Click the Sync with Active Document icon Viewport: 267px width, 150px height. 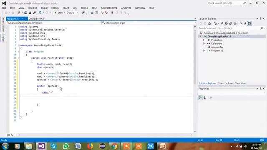(222, 24)
